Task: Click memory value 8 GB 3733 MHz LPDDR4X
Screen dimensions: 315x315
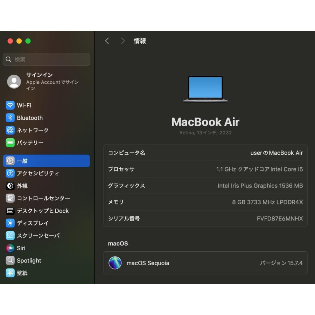Action: 267,202
